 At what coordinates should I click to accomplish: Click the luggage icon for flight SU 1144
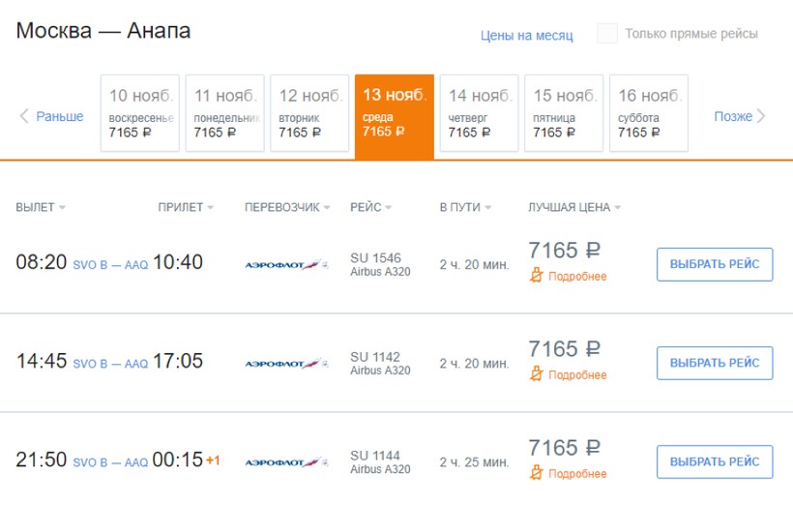click(537, 473)
